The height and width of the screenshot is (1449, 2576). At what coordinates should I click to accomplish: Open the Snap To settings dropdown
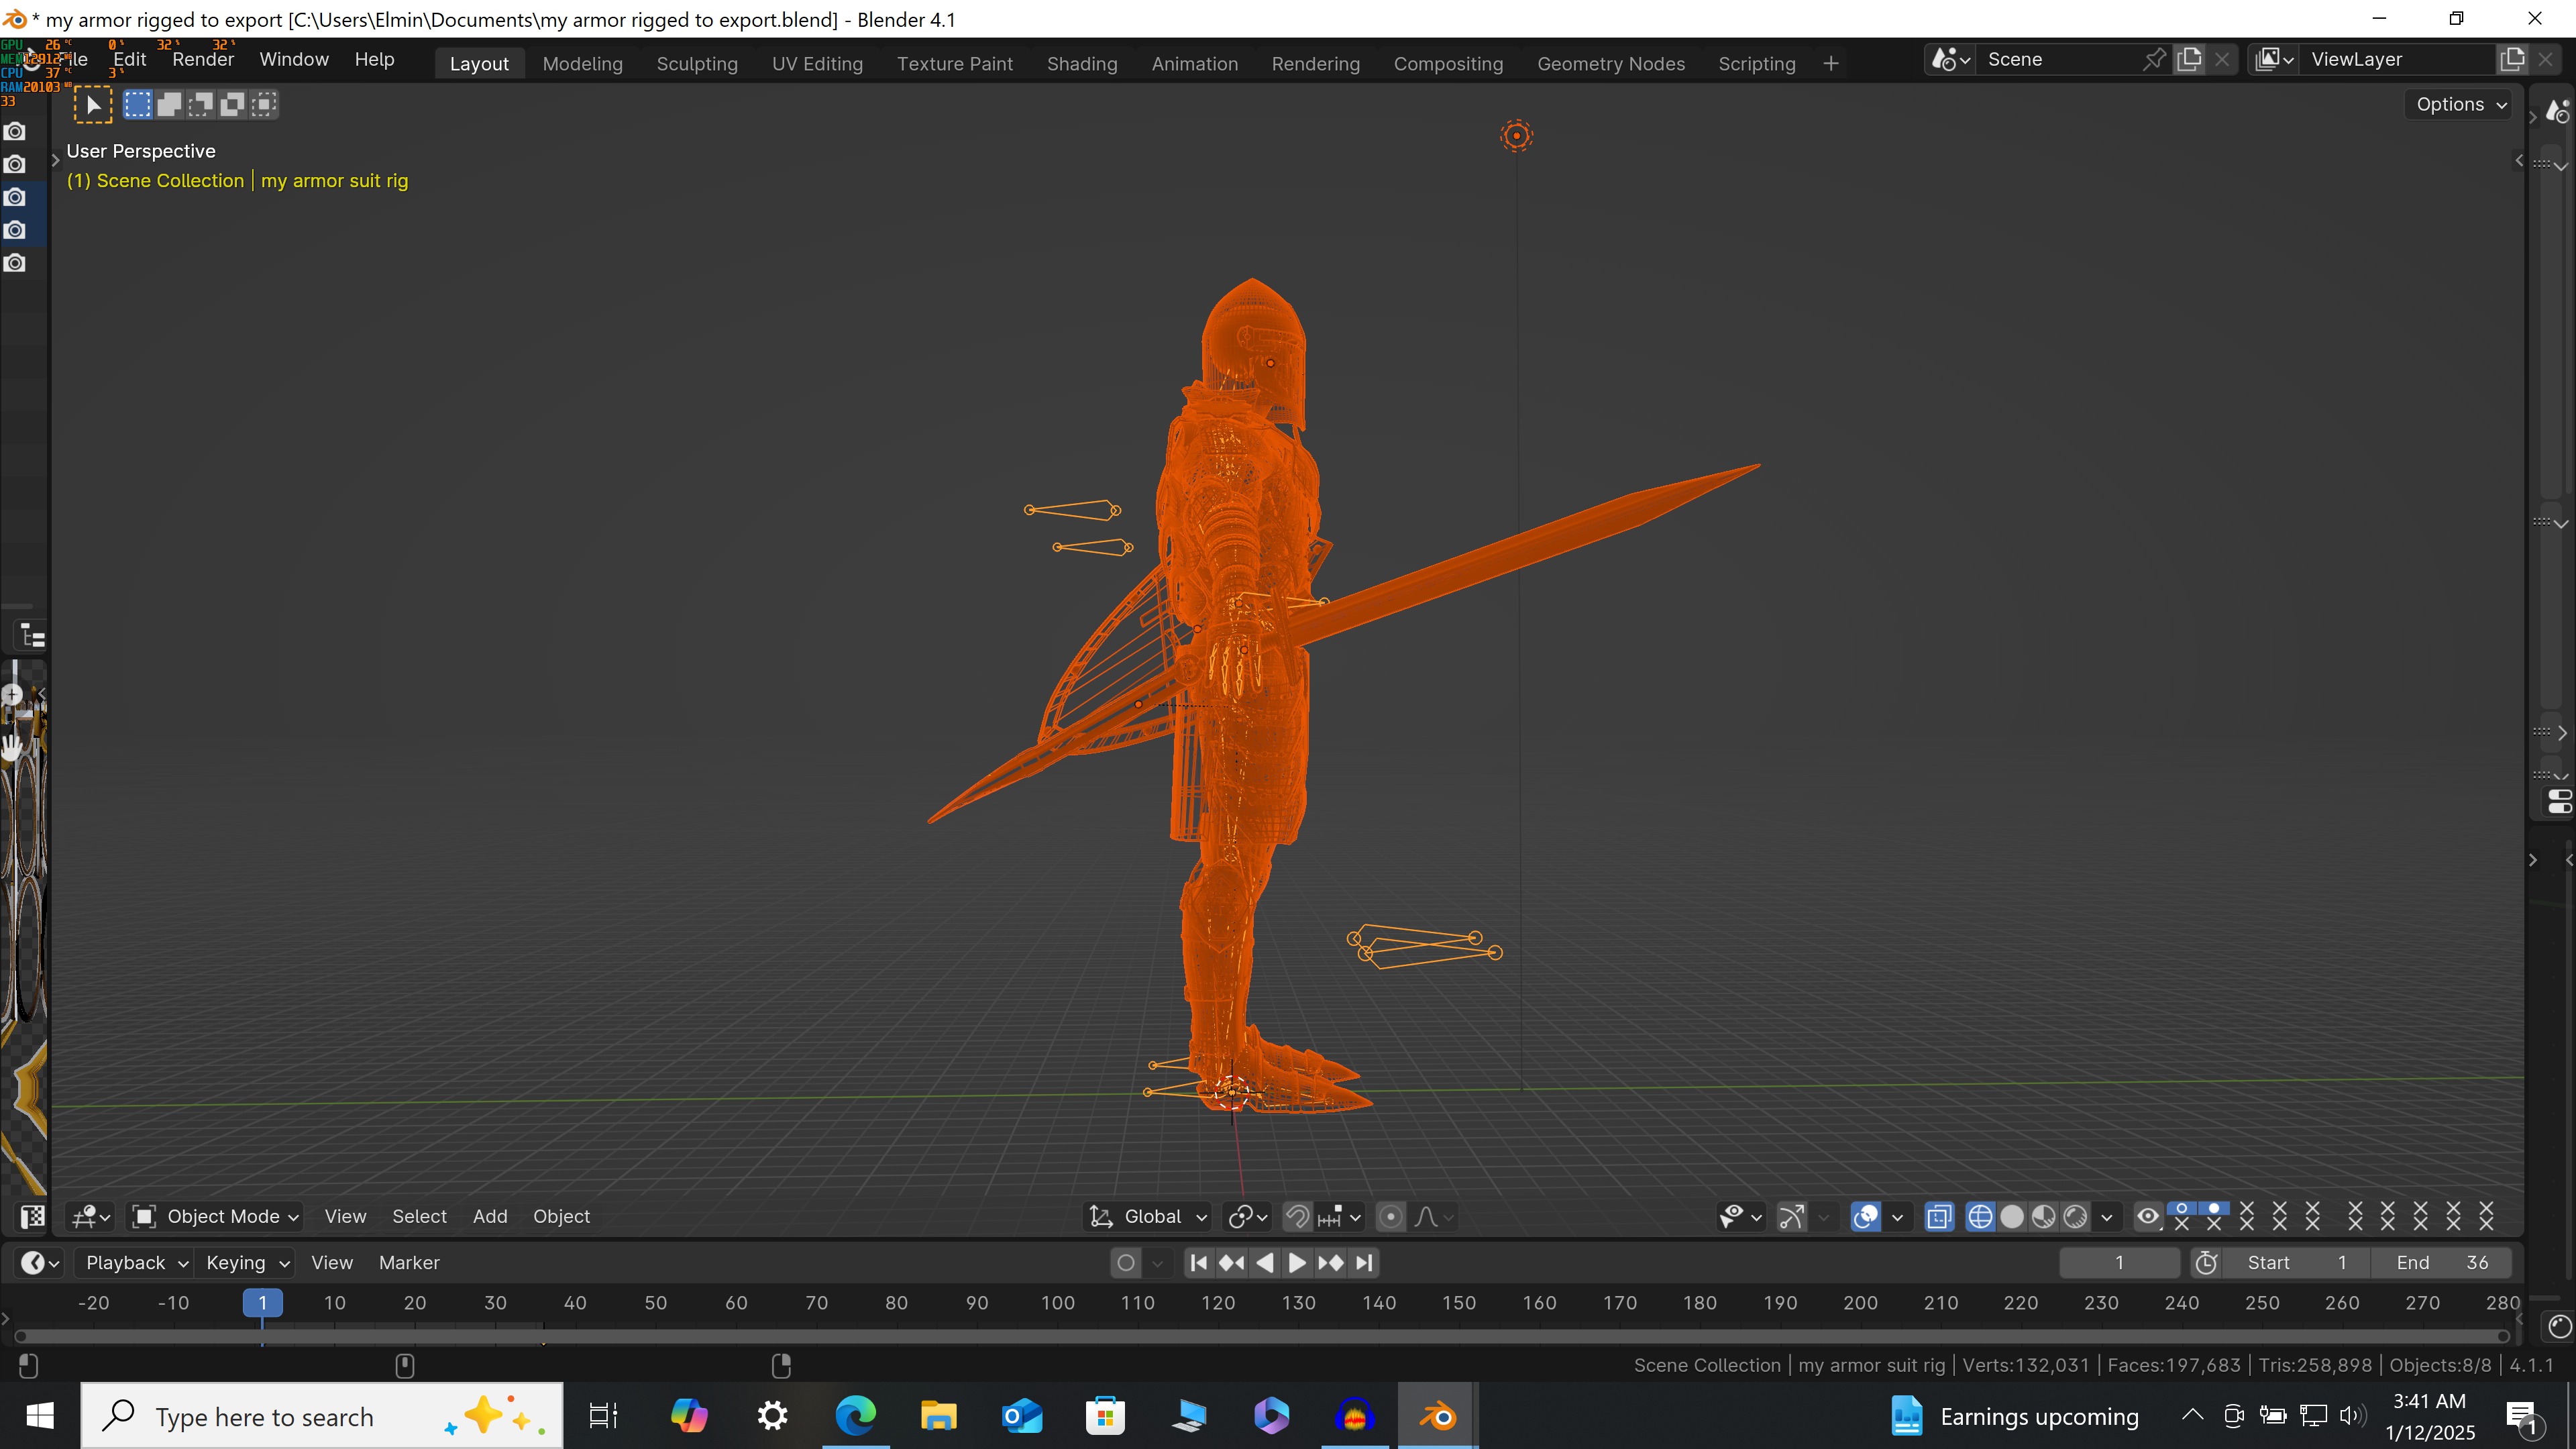[x=1340, y=1216]
